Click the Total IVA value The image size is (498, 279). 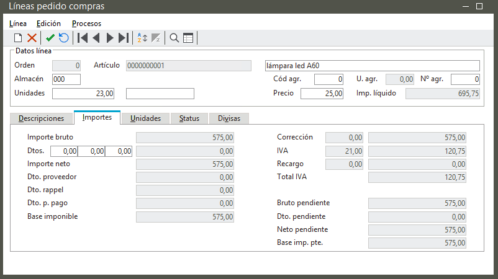tap(417, 177)
